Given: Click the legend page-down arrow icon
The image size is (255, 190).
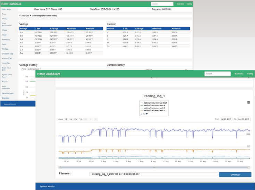Looking at the screenshot, I should 147,114.
